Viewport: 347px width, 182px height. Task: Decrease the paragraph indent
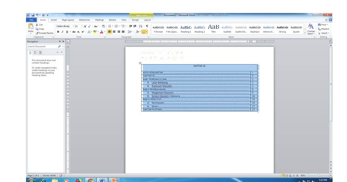pyautogui.click(x=130, y=26)
